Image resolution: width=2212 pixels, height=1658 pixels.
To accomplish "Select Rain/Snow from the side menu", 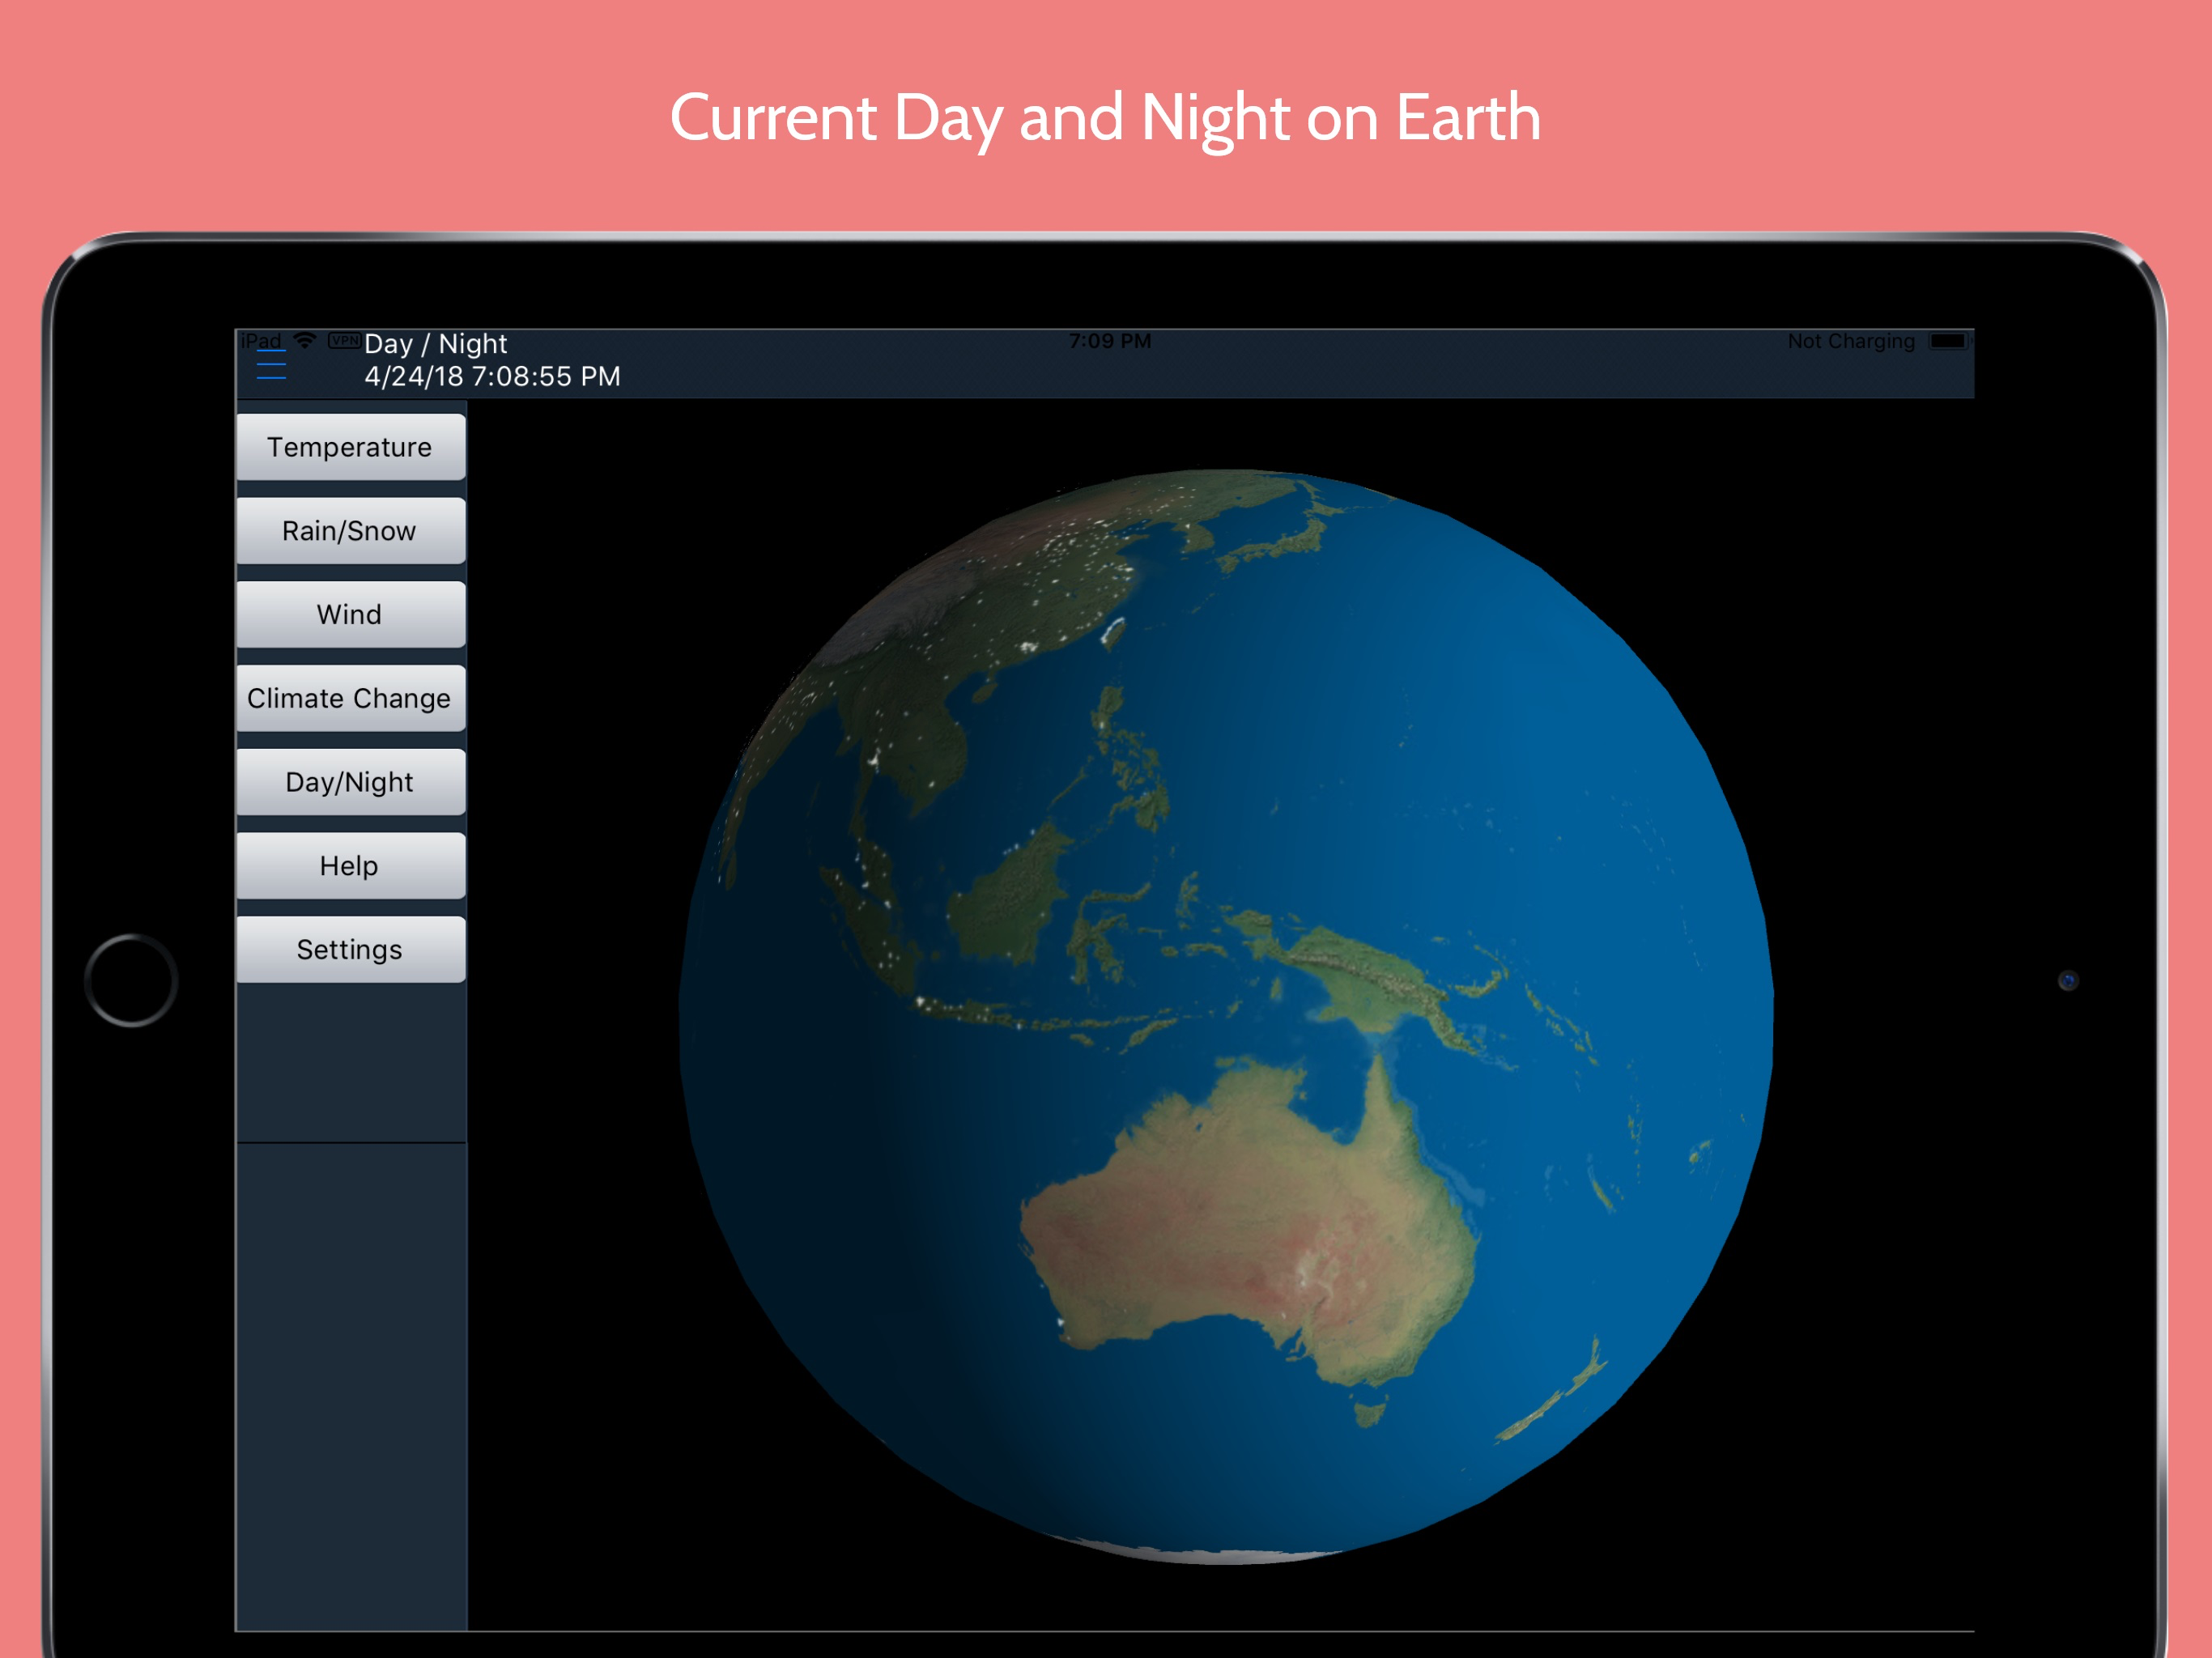I will [350, 531].
